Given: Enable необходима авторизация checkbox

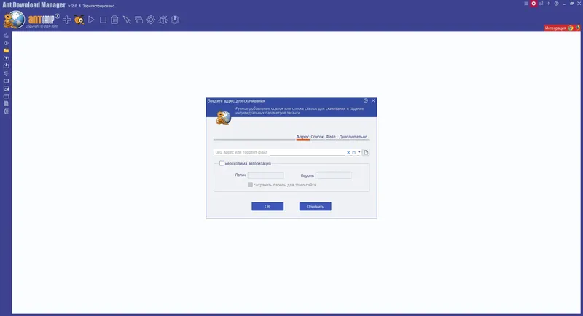Looking at the screenshot, I should point(222,163).
